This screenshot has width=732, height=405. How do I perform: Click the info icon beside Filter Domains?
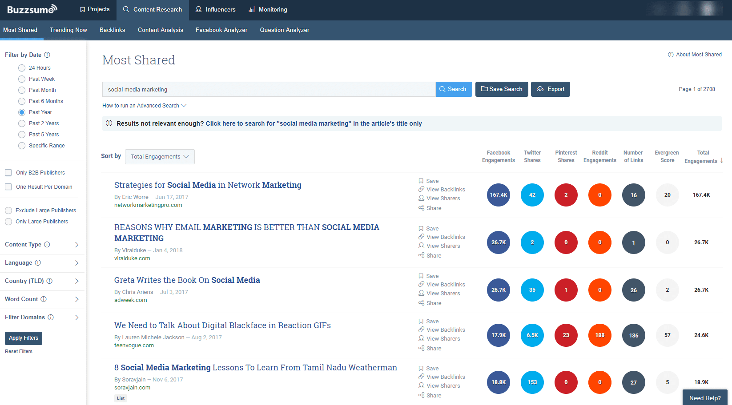51,318
